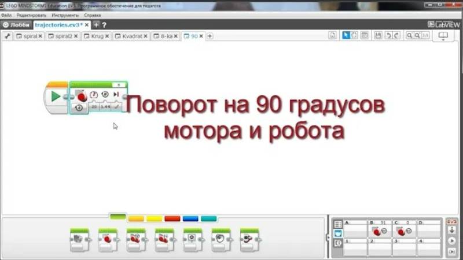Select the dark blue Advanced palette tab
This screenshot has height=260, width=463.
(190, 218)
